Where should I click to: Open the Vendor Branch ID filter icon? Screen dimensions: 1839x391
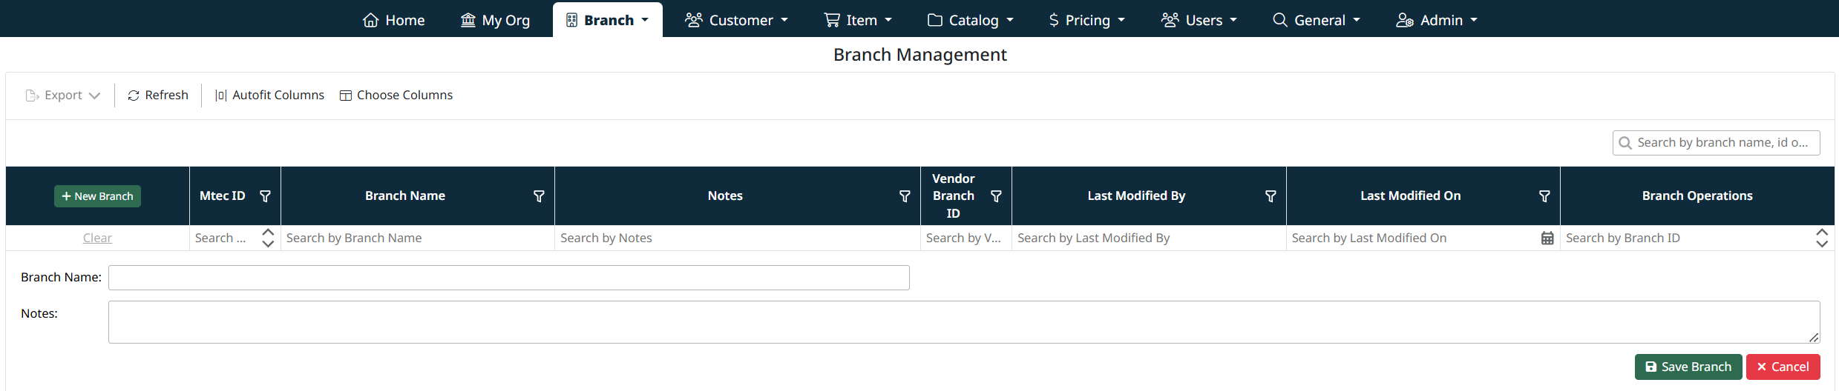[996, 196]
